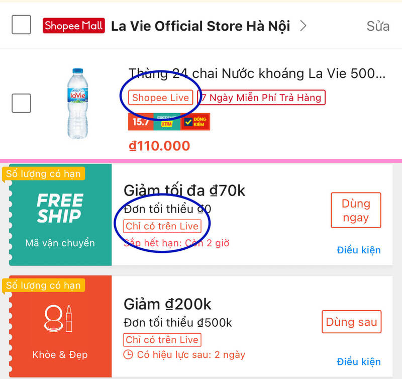The height and width of the screenshot is (379, 402).
Task: Click the 'Dùng sau' voucher button
Action: [351, 322]
